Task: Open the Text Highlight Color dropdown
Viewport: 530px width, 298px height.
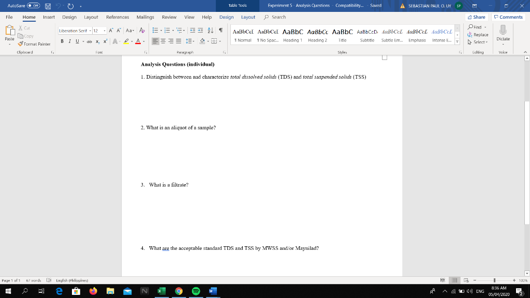Action: tap(131, 41)
